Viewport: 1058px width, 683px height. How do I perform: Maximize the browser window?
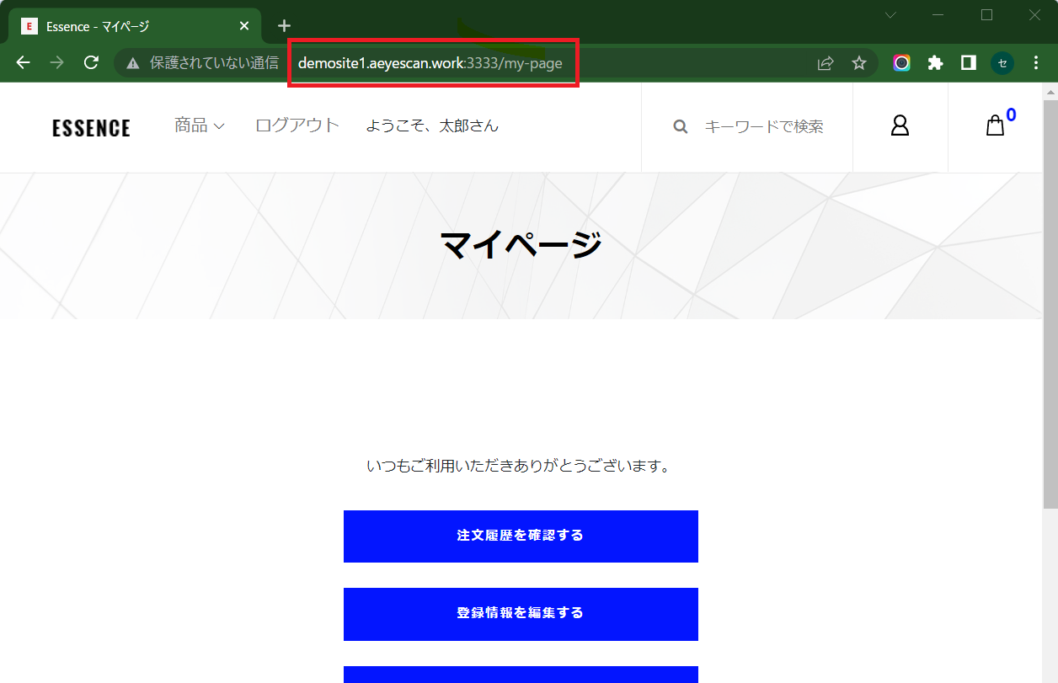[987, 15]
